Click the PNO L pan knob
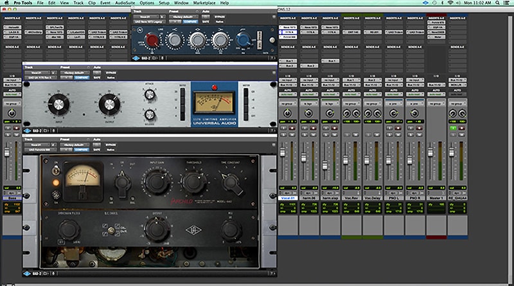The width and height of the screenshot is (514, 286). point(393,113)
